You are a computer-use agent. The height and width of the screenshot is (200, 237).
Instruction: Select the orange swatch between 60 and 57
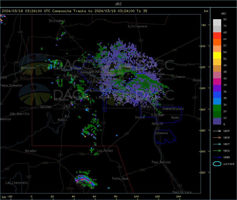point(217,42)
